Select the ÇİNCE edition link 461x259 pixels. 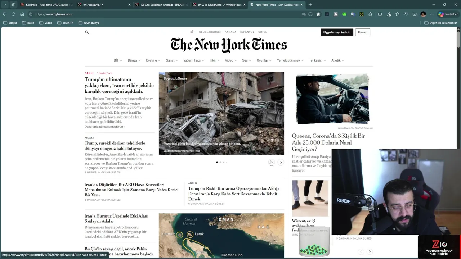point(263,32)
